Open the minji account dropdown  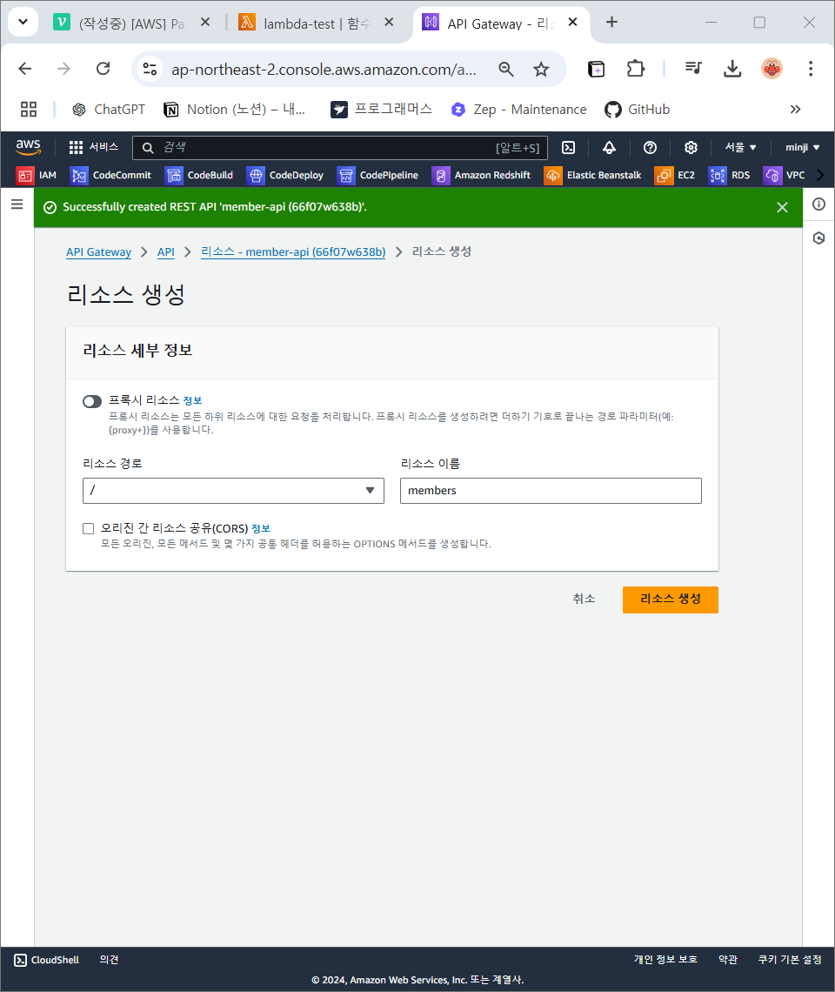(802, 147)
